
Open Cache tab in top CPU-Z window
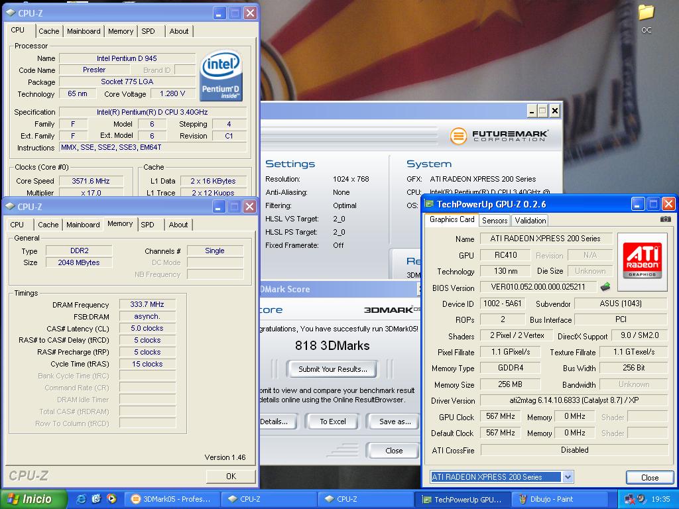coord(48,31)
